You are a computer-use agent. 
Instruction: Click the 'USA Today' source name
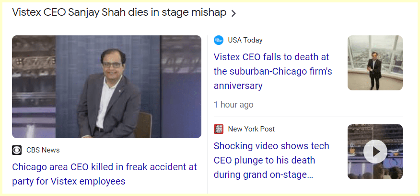tap(245, 40)
